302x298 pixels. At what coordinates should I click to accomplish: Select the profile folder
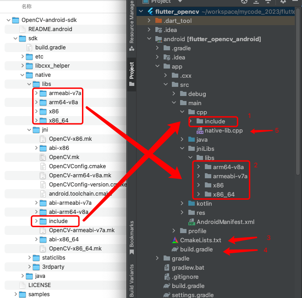pyautogui.click(x=193, y=231)
